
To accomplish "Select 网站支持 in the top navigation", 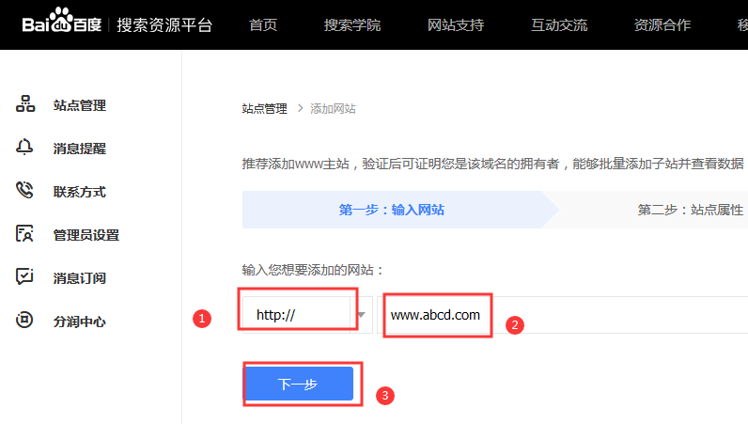I will point(455,24).
